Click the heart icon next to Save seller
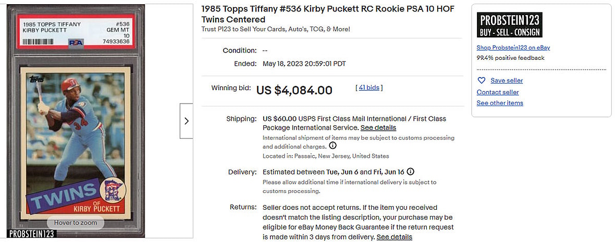 point(482,81)
